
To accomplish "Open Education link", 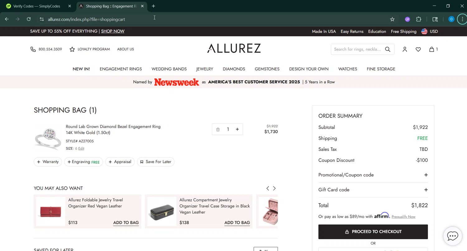I will point(377,31).
